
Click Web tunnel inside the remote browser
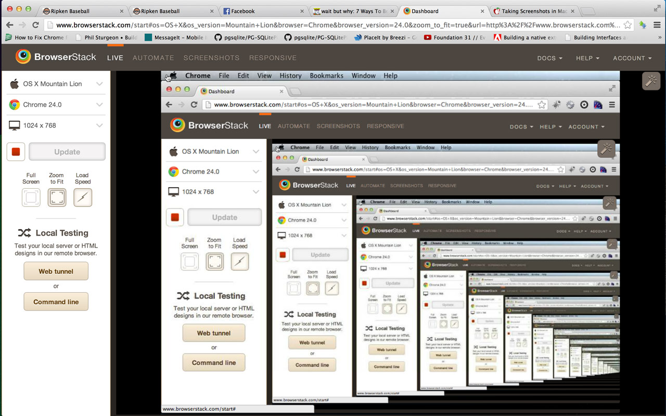coord(214,333)
